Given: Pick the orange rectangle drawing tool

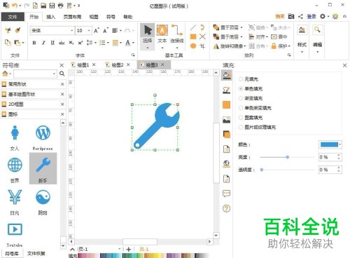Looking at the screenshot, I should [193, 36].
